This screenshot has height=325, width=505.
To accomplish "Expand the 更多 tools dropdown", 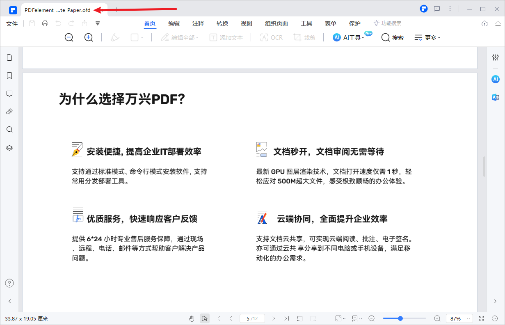I will click(427, 37).
